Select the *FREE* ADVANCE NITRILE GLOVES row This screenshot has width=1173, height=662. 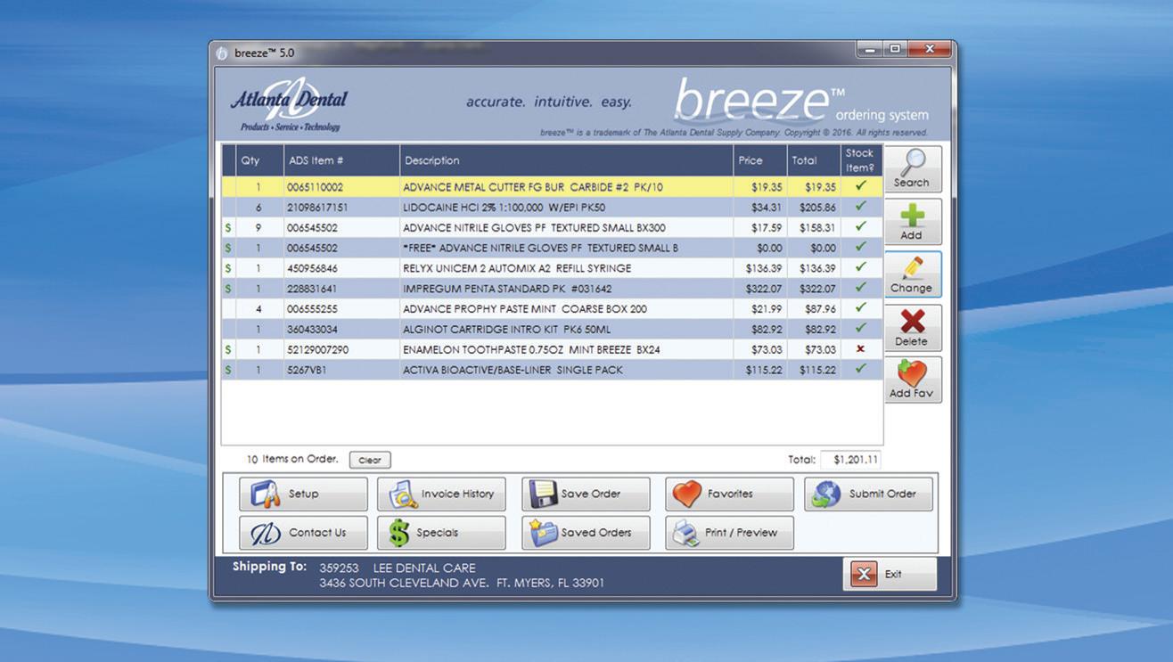pyautogui.click(x=552, y=248)
